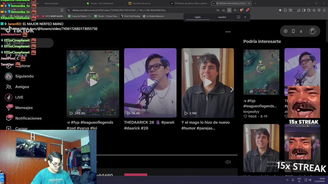The image size is (328, 184).
Task: Open Kick Chat Overlay bookmark
Action: tap(131, 16)
